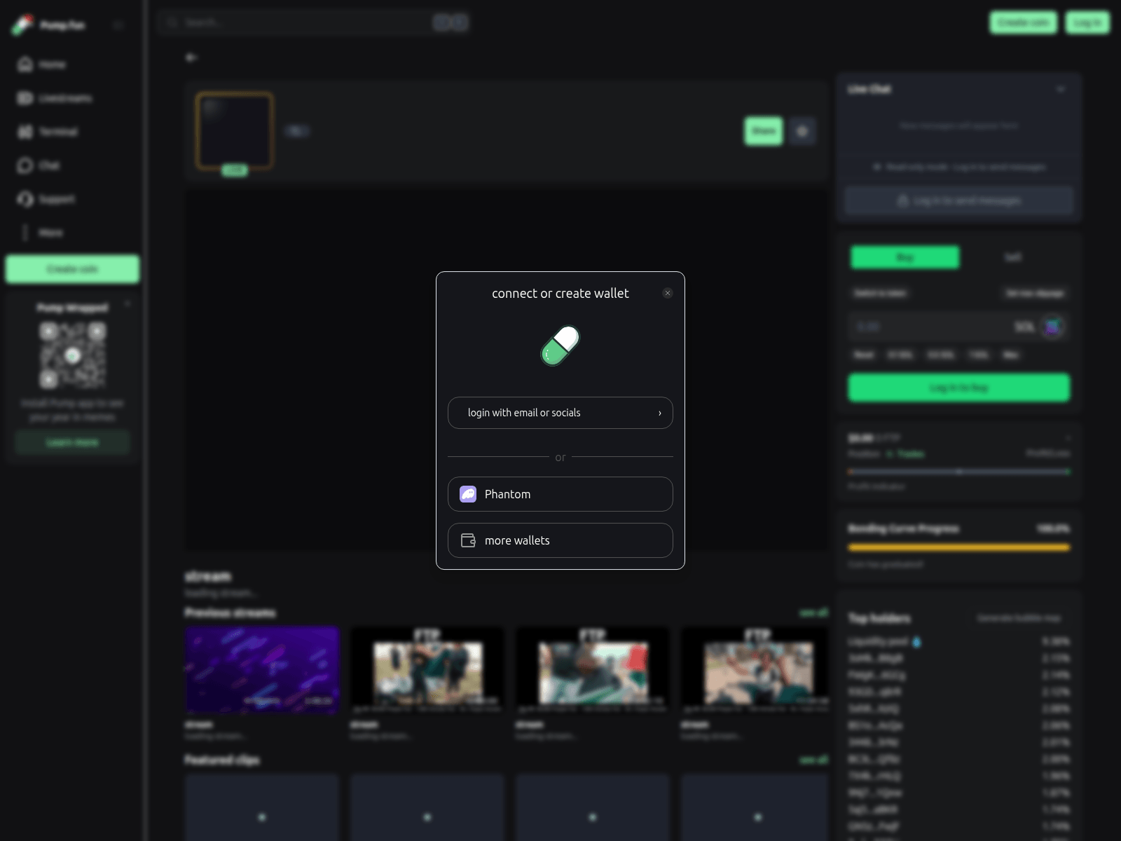Screen dimensions: 1121x841
Task: Click the yellow Bonding Curve Progress bar
Action: click(x=958, y=547)
